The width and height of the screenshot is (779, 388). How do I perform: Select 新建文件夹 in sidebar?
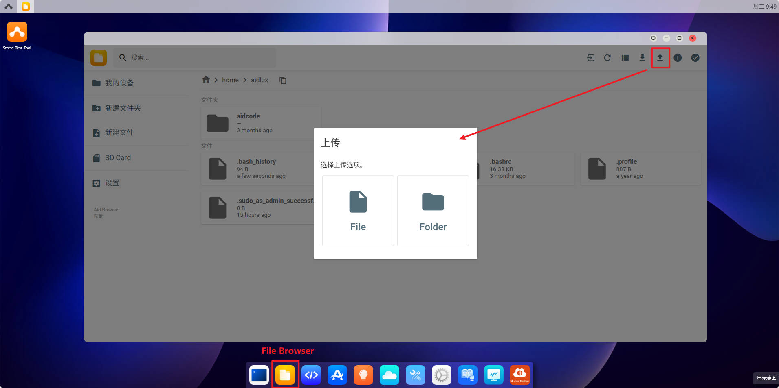[x=123, y=108]
